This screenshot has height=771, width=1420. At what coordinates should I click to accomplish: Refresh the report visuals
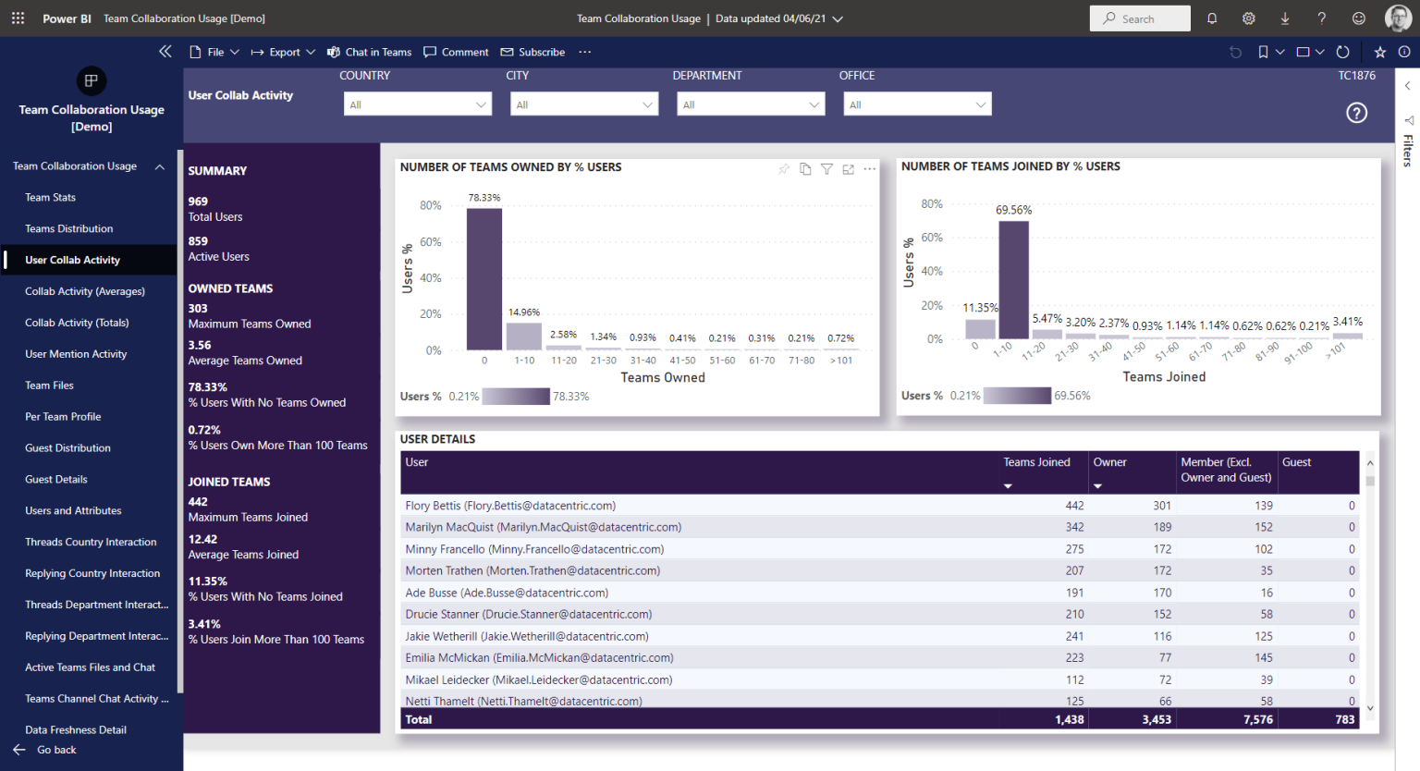click(x=1343, y=52)
